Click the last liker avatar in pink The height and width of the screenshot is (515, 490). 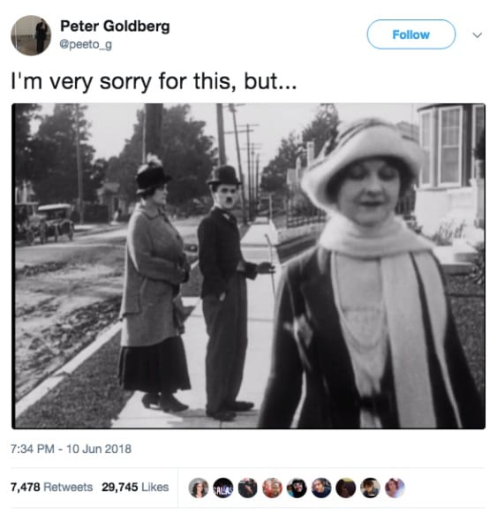pyautogui.click(x=395, y=488)
